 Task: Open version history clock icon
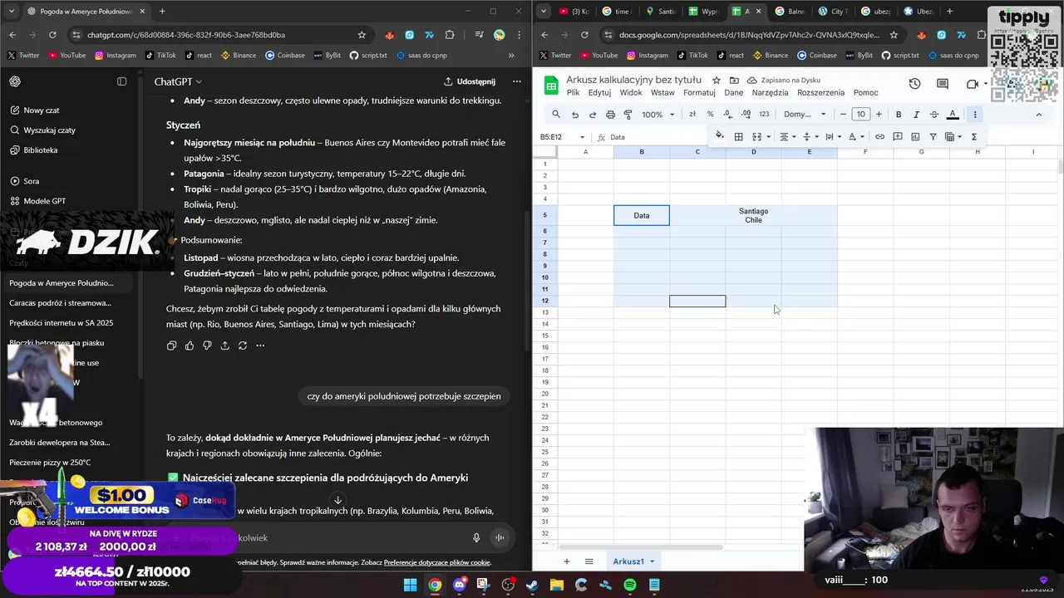tap(914, 84)
